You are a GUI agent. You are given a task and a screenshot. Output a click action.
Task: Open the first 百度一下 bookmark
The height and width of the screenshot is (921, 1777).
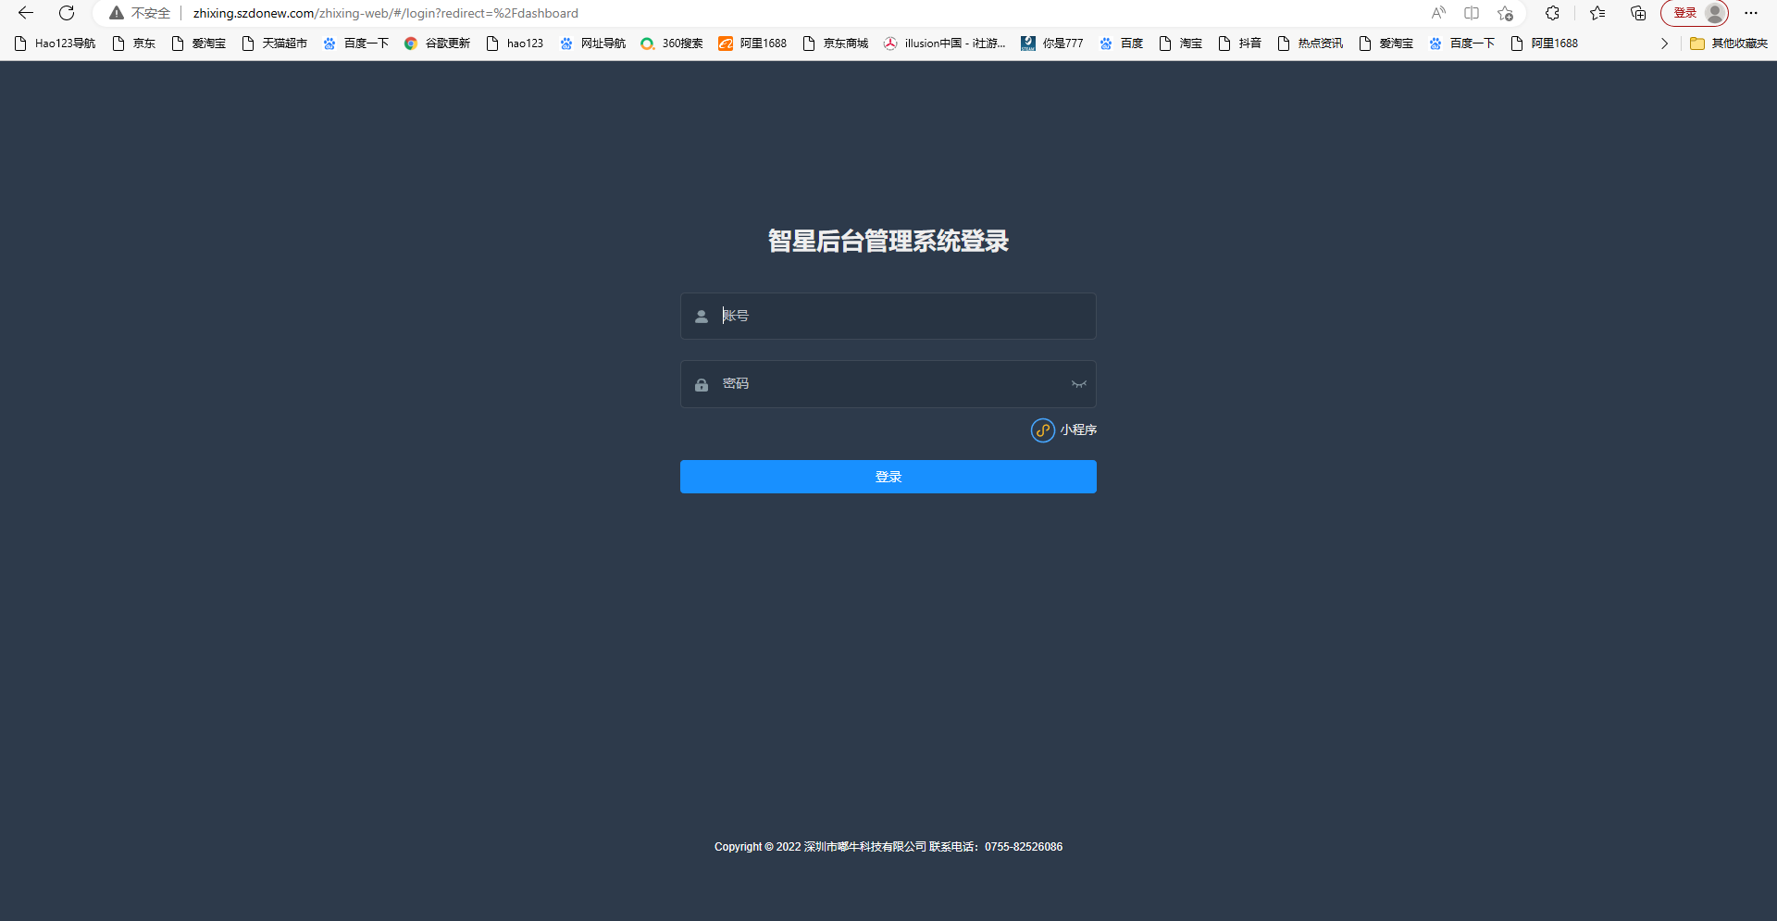[x=356, y=44]
